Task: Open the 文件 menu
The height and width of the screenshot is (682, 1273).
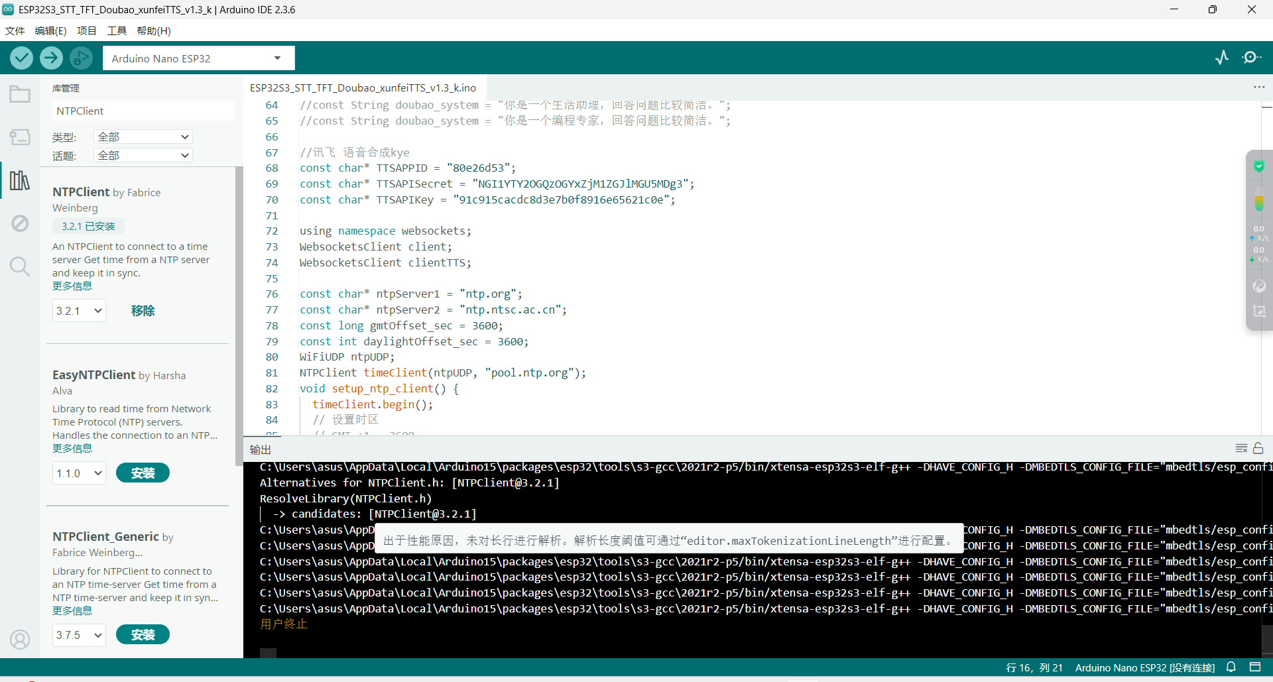Action: click(15, 31)
